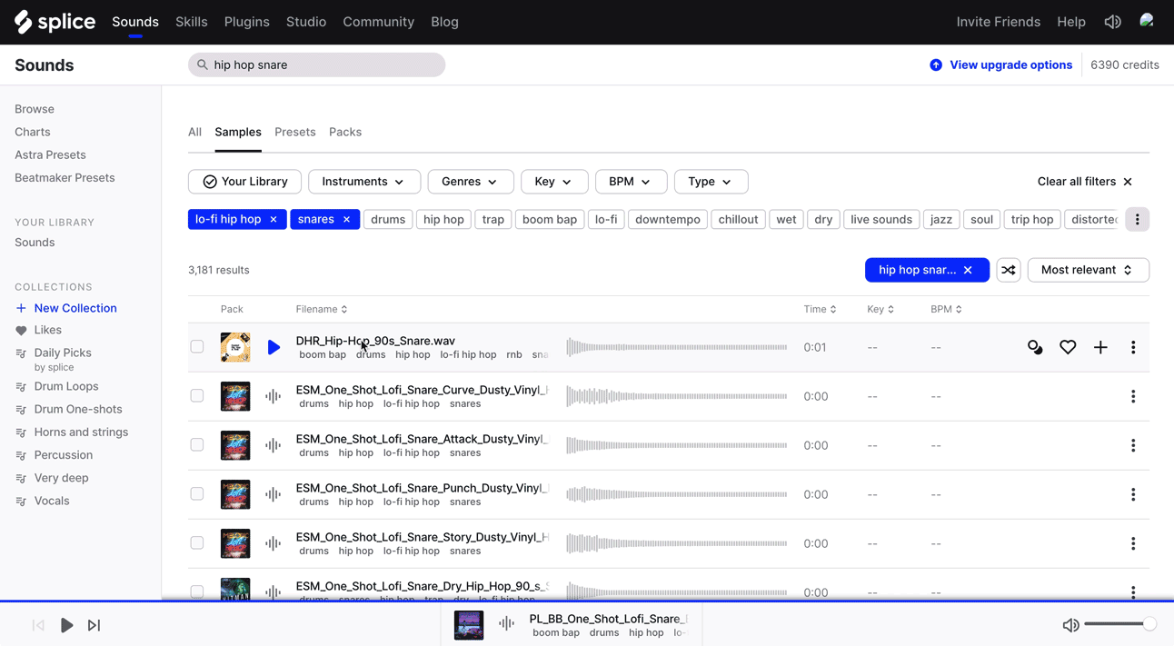This screenshot has width=1174, height=646.
Task: Play the DHR_Hip_Hop_90s_Snare sample
Action: tap(274, 347)
